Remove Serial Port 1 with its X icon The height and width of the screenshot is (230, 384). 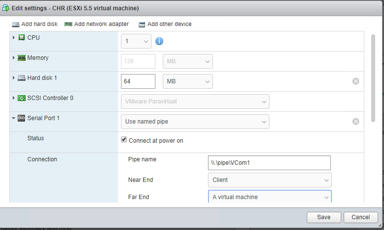(x=355, y=121)
